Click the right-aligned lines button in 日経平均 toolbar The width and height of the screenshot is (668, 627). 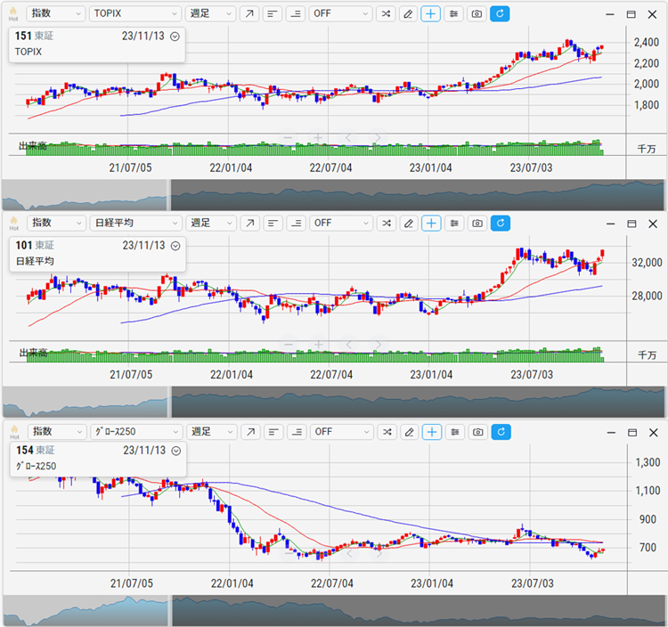click(x=296, y=223)
